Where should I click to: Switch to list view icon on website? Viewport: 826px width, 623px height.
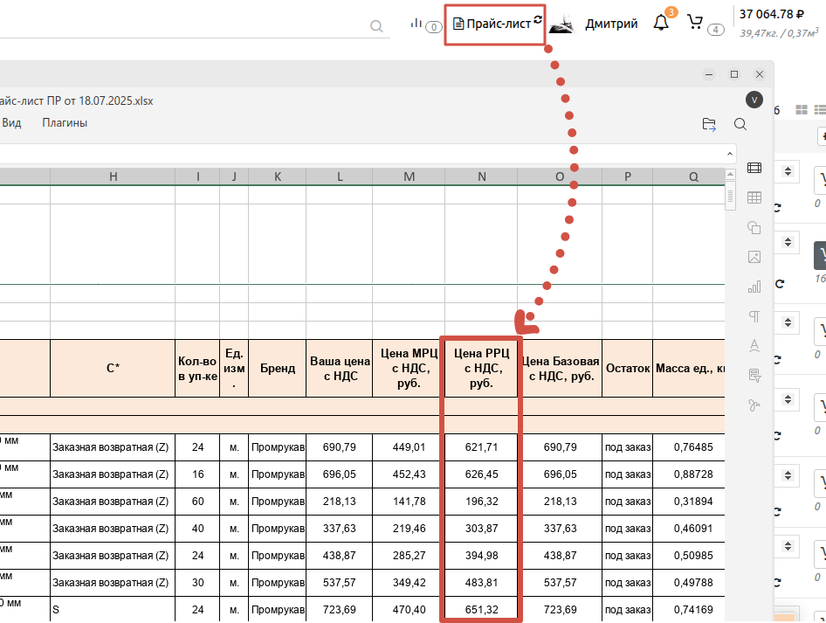coord(820,109)
